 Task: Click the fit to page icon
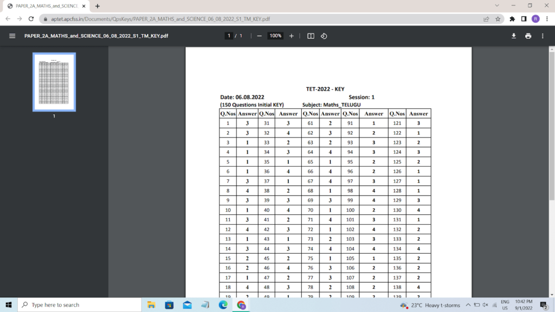click(311, 36)
